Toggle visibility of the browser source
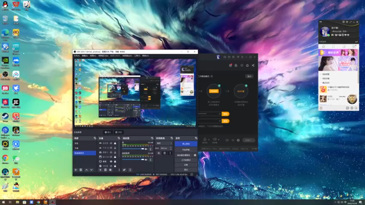 (111, 166)
